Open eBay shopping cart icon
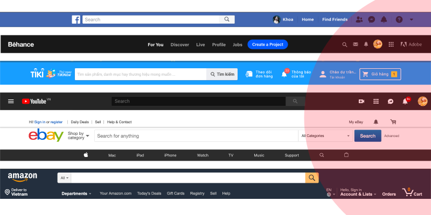431x215 pixels. 393,122
